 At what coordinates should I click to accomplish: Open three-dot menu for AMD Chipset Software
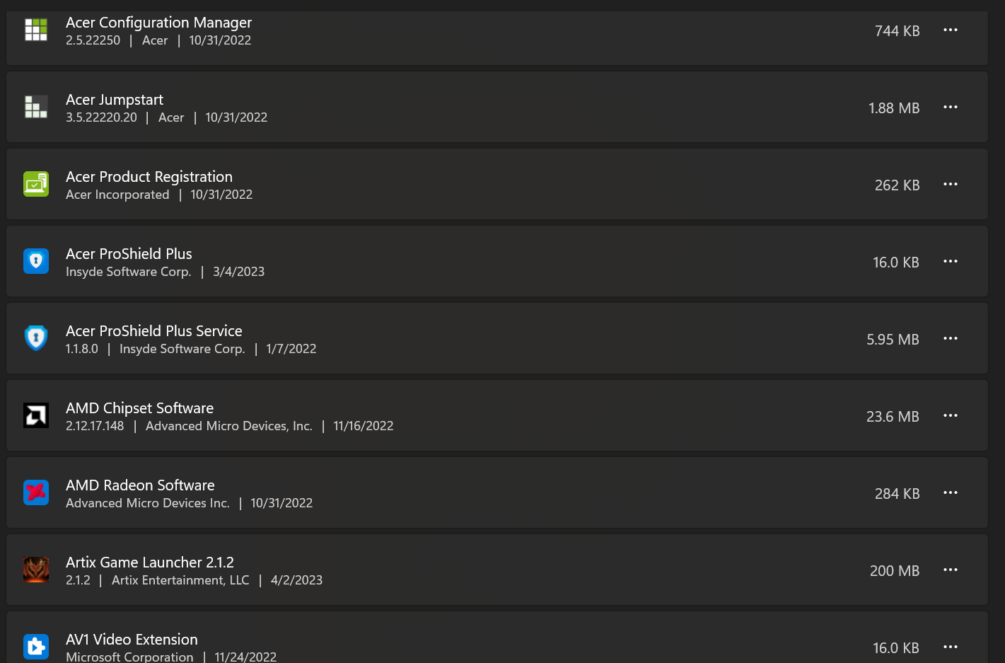point(951,415)
